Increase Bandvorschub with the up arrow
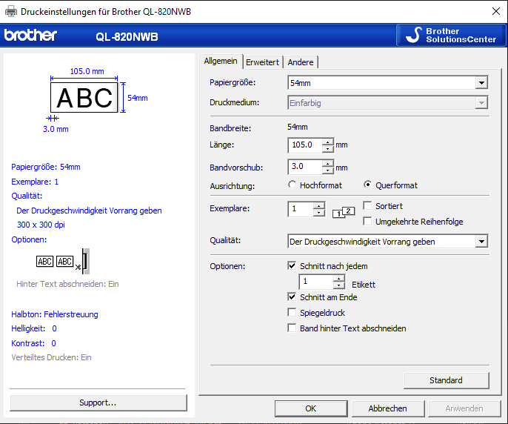508x424 pixels. 328,164
